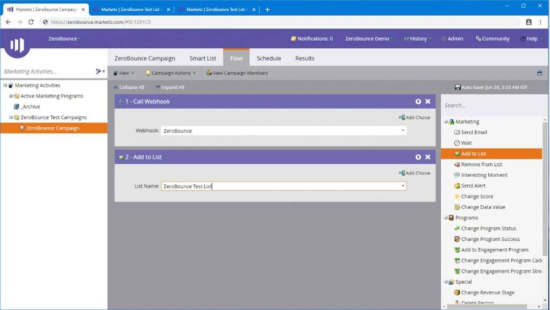Open the Webhook dropdown arrow

coord(403,131)
